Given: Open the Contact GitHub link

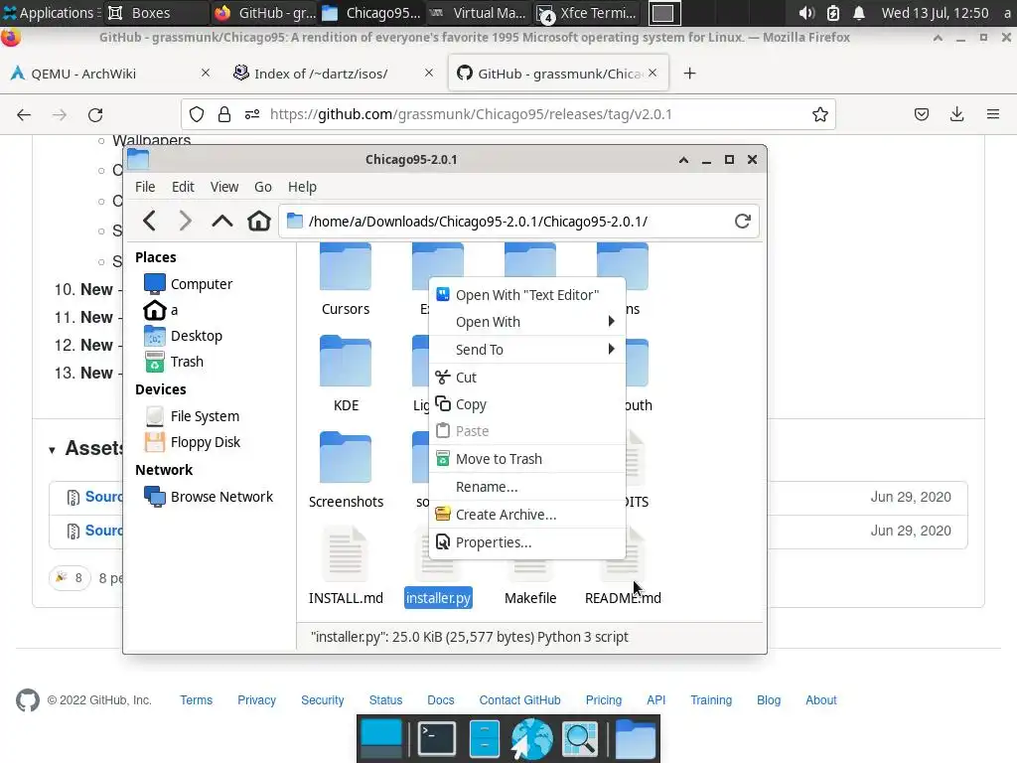Looking at the screenshot, I should tap(519, 700).
